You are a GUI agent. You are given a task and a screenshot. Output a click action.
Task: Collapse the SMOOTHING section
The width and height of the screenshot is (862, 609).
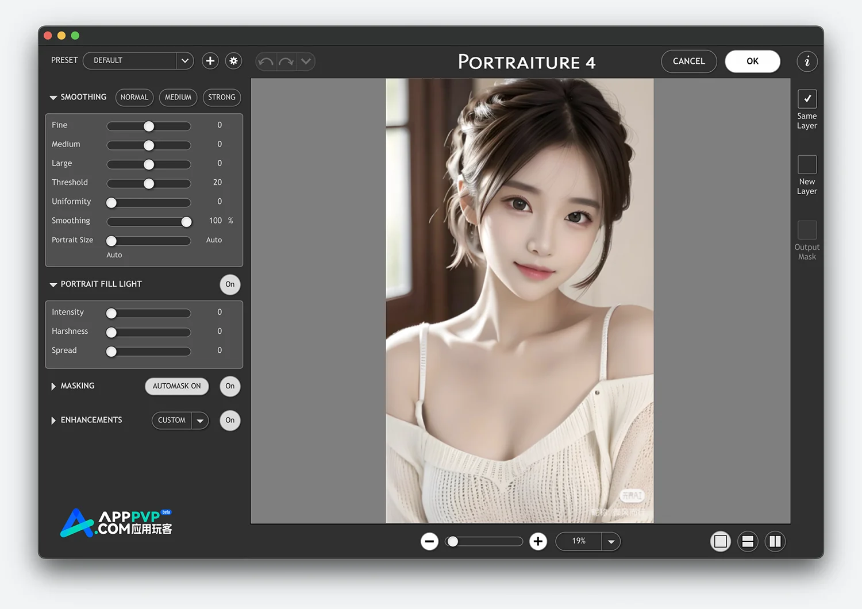click(x=53, y=98)
